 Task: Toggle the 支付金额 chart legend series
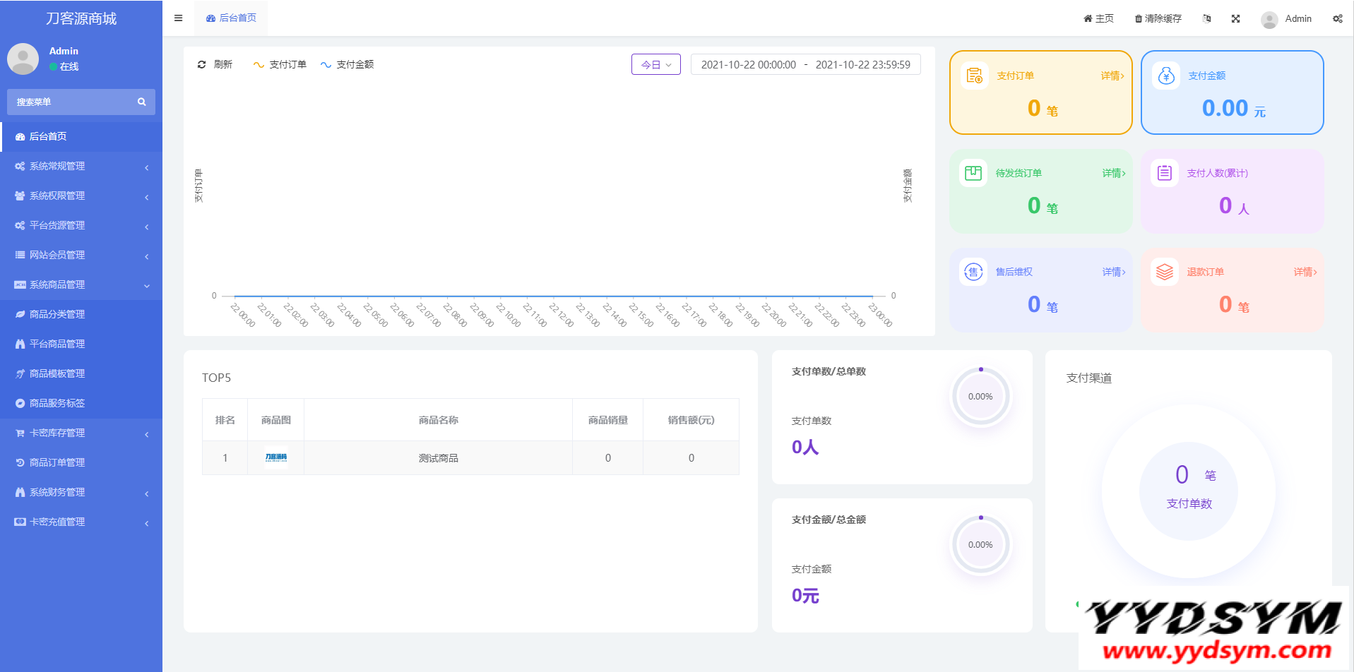347,65
